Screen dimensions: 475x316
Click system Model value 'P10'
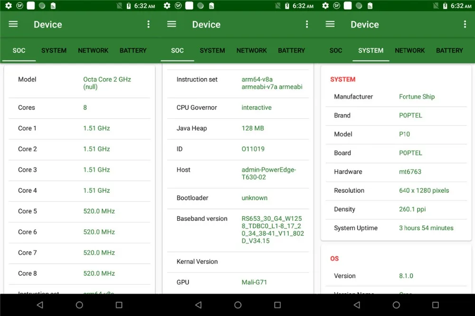tap(404, 134)
